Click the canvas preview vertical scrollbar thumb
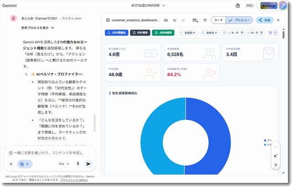This screenshot has height=187, width=292. click(283, 35)
